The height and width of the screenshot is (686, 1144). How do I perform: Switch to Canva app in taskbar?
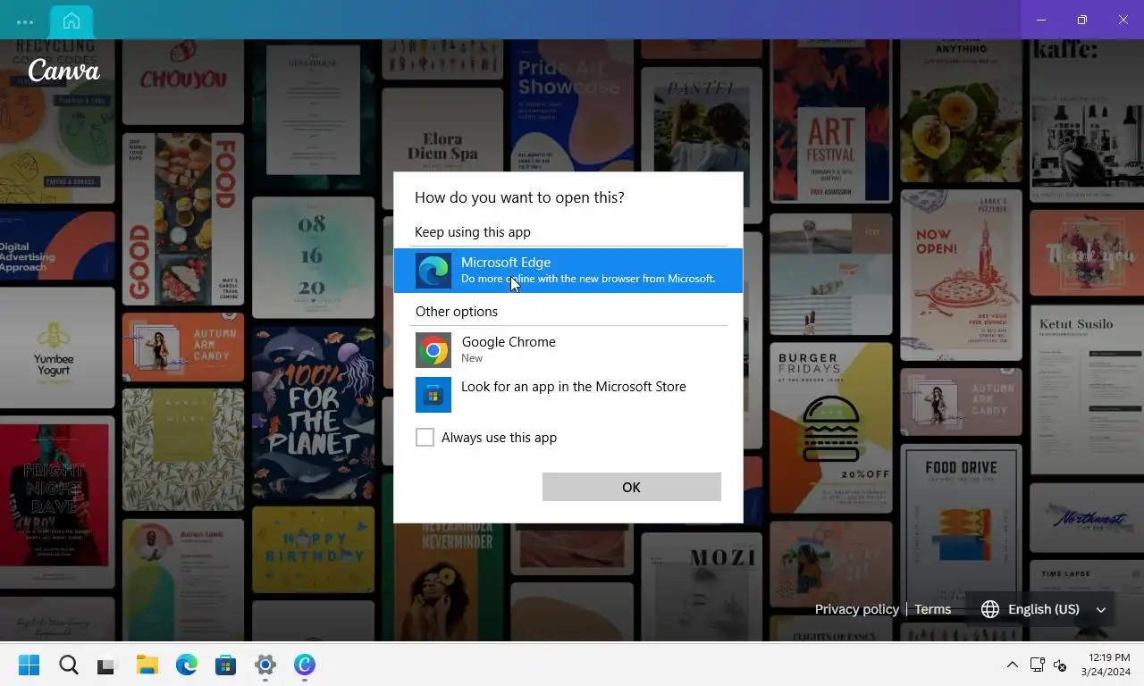click(305, 665)
